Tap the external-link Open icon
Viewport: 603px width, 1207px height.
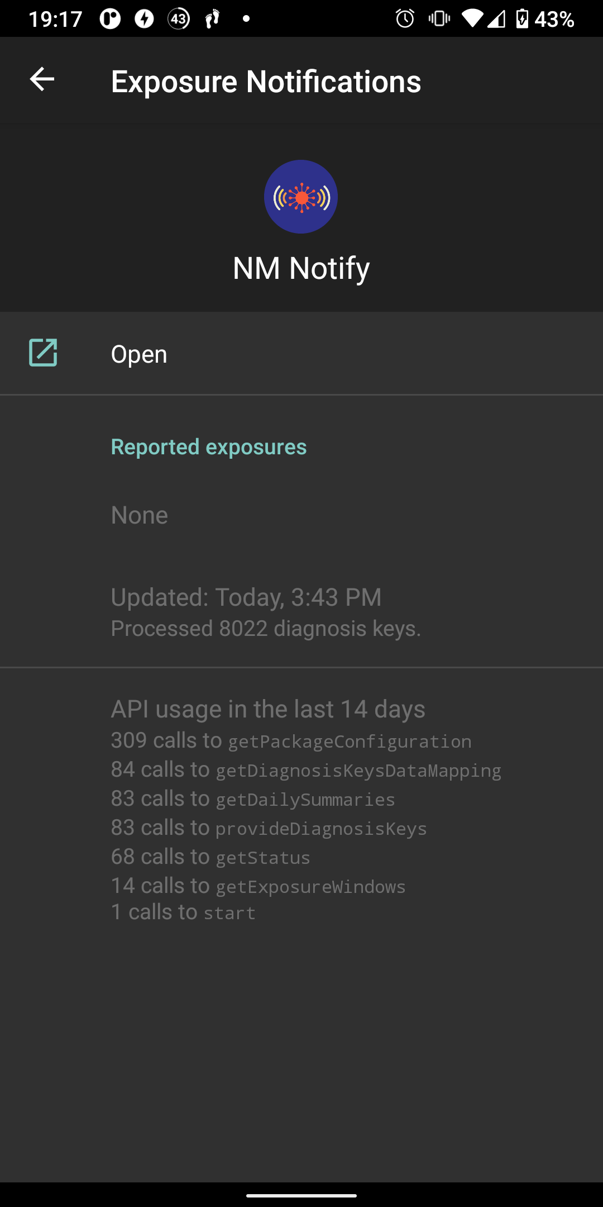tap(44, 353)
